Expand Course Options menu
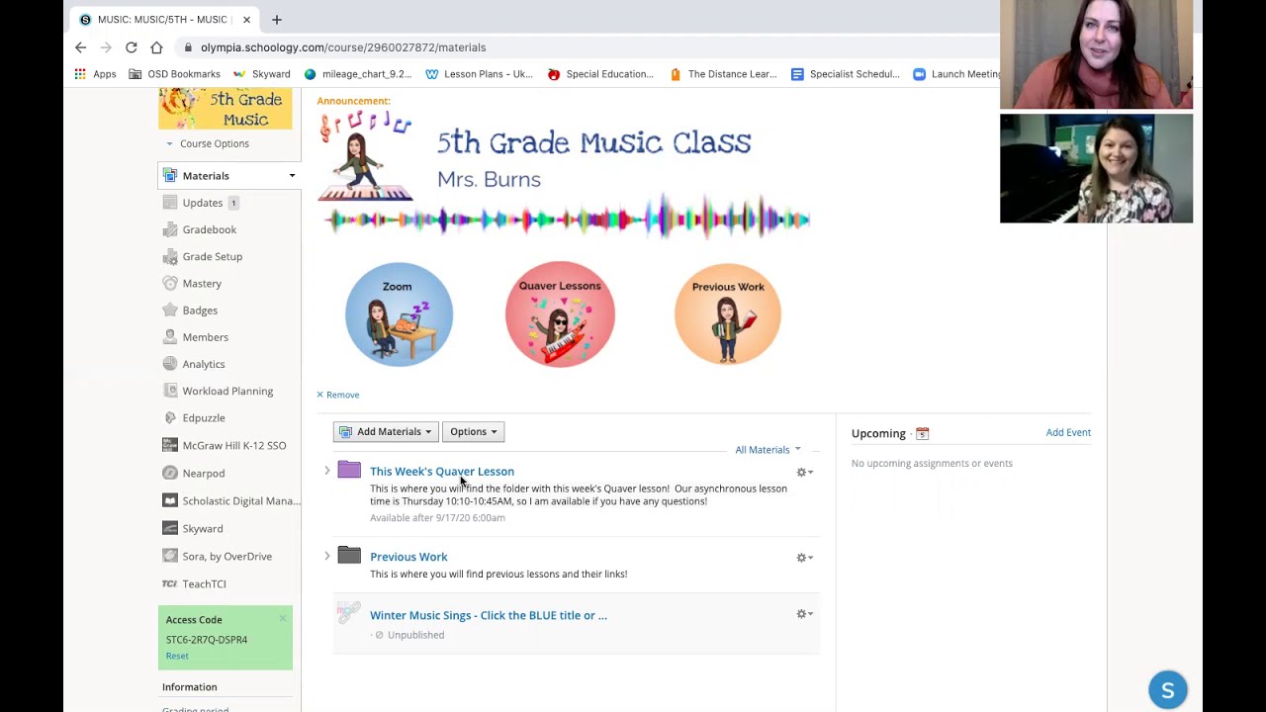This screenshot has width=1266, height=712. [x=208, y=143]
